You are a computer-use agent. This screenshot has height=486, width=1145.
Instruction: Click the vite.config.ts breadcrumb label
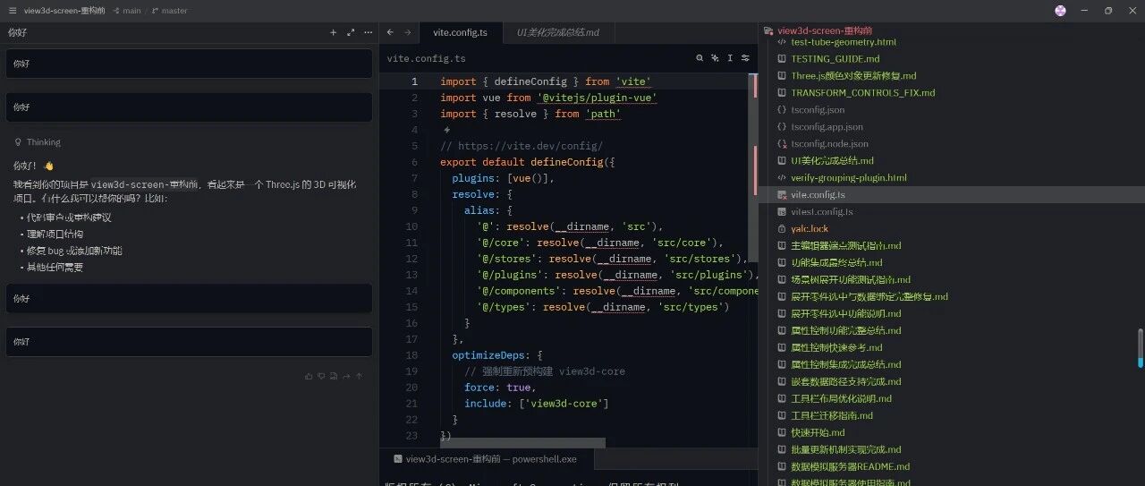426,58
